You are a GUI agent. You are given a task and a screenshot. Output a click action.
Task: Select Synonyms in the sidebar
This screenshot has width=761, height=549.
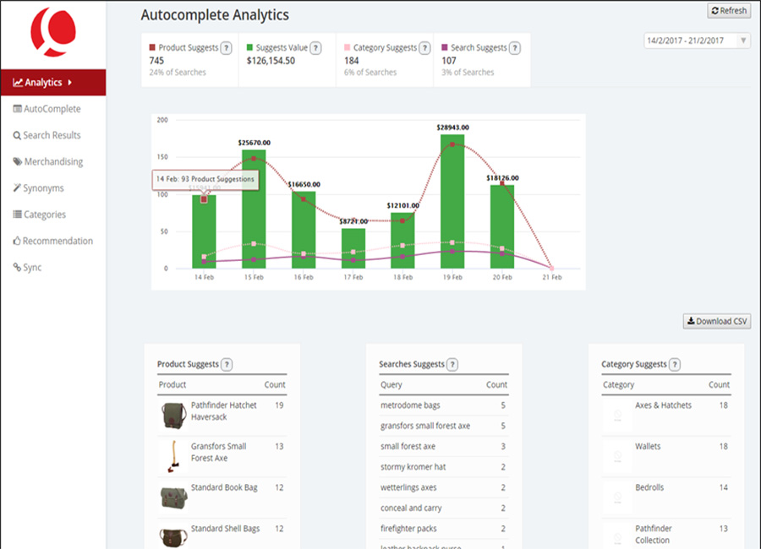[43, 188]
